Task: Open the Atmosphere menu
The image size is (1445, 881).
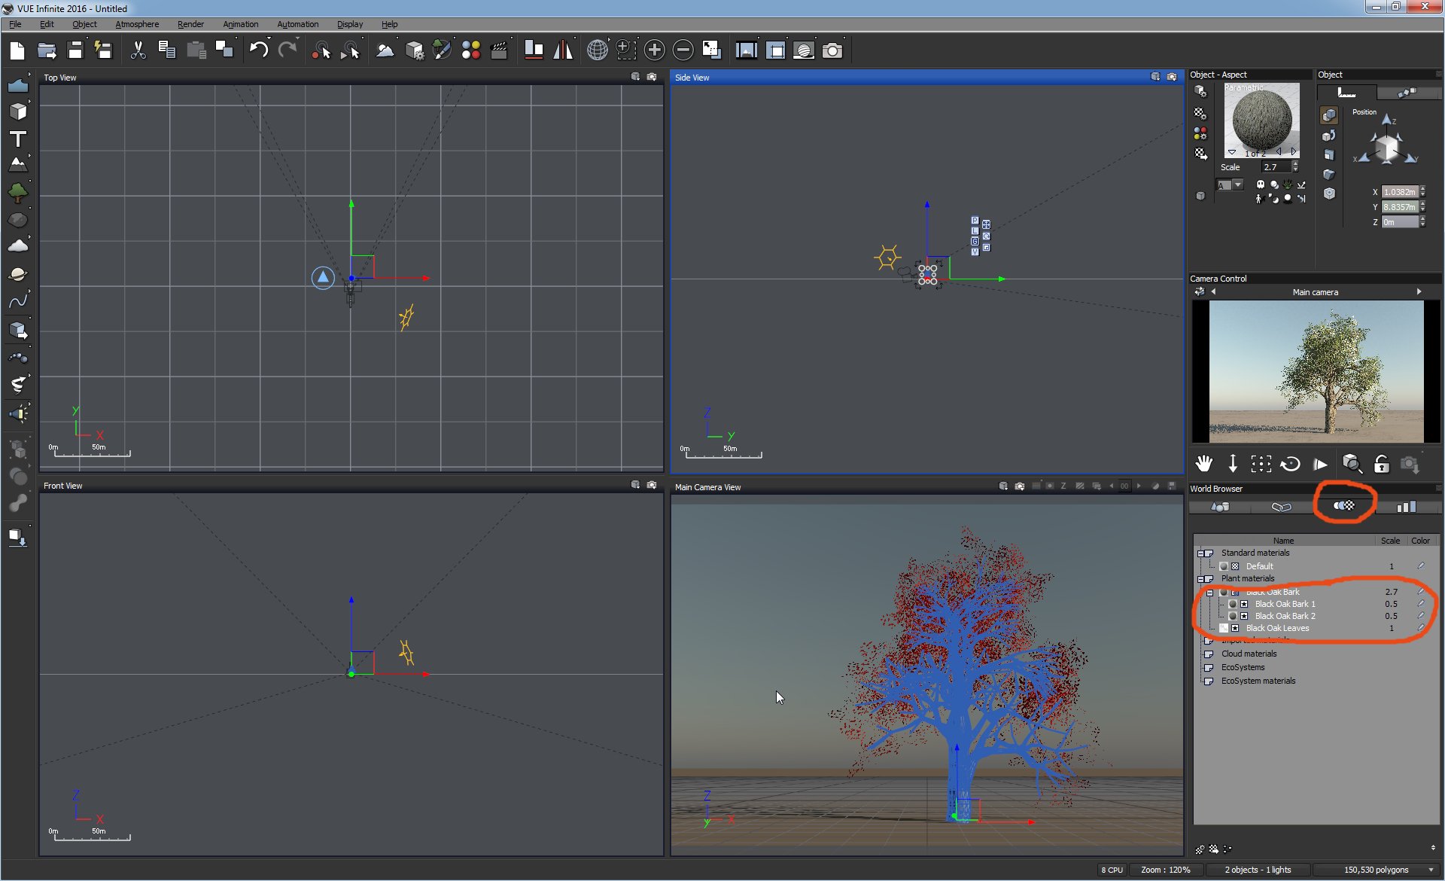Action: click(x=137, y=24)
